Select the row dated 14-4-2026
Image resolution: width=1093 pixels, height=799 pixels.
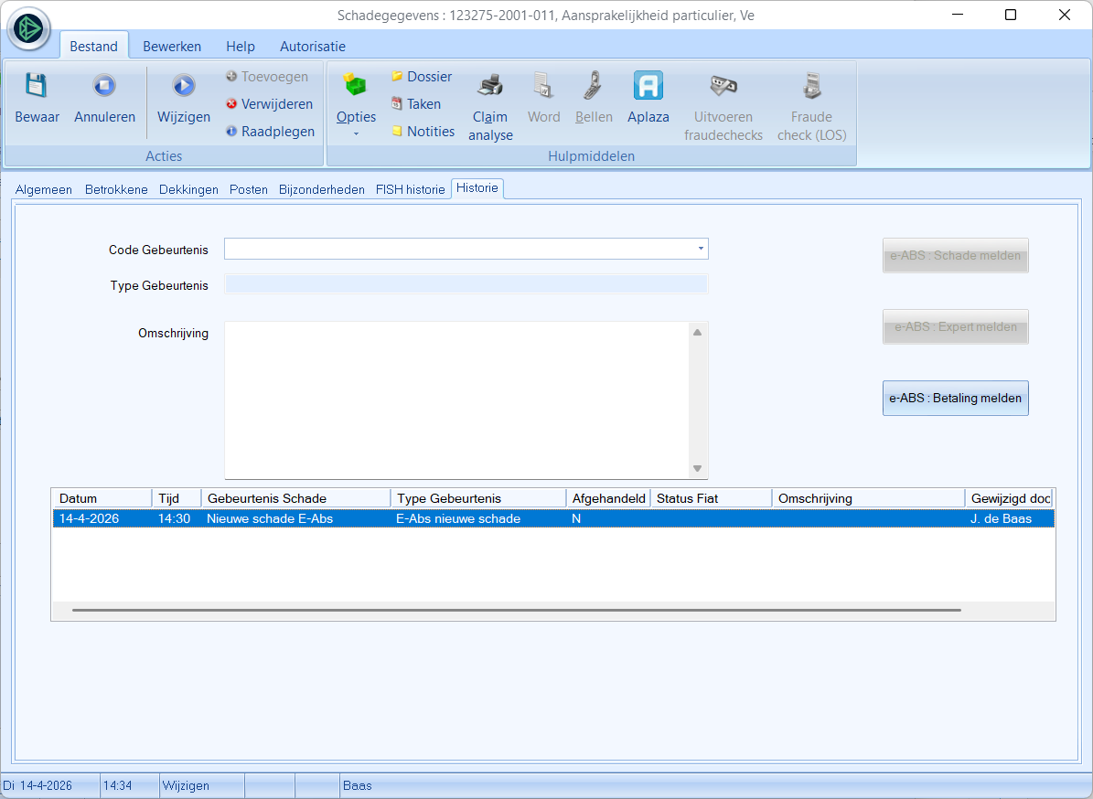tap(553, 518)
